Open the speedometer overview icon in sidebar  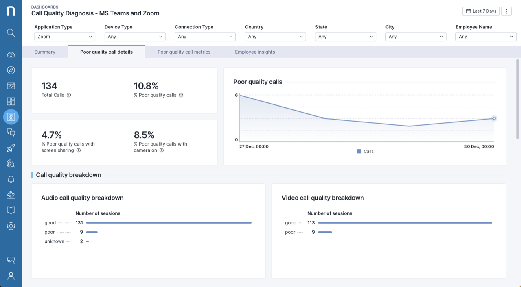[x=11, y=55]
